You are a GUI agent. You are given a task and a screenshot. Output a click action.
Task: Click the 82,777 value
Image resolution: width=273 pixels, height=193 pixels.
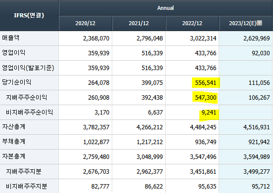(x=100, y=187)
